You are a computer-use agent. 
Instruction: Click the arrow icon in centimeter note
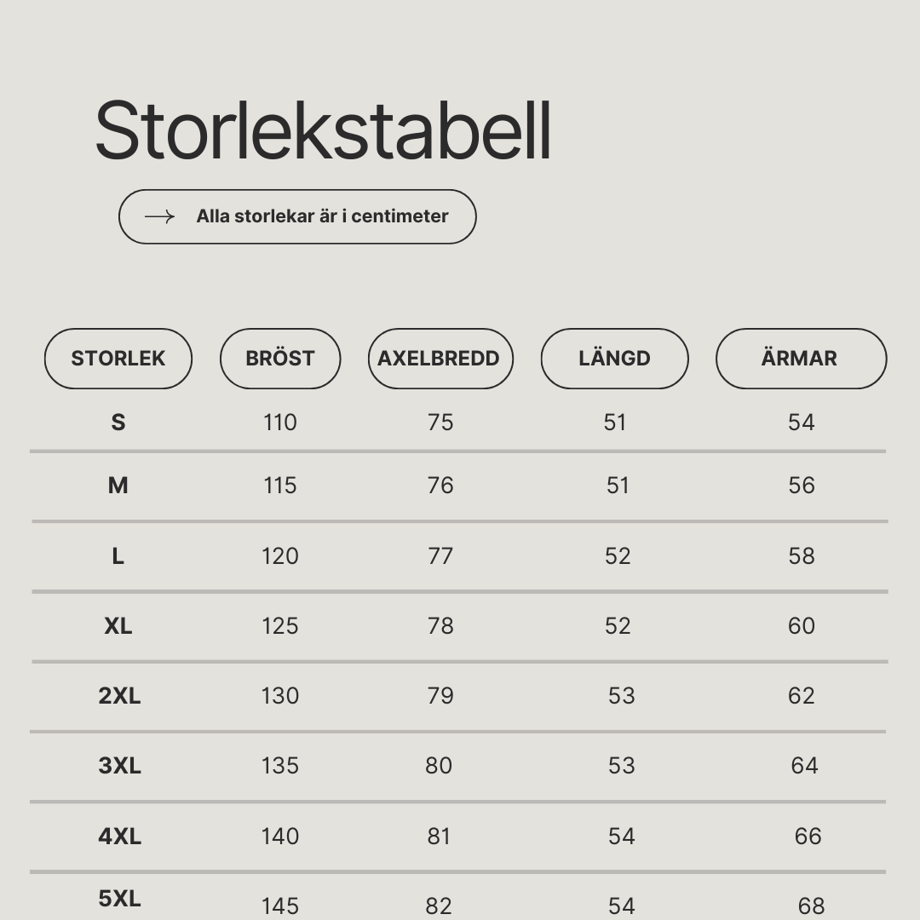click(159, 217)
